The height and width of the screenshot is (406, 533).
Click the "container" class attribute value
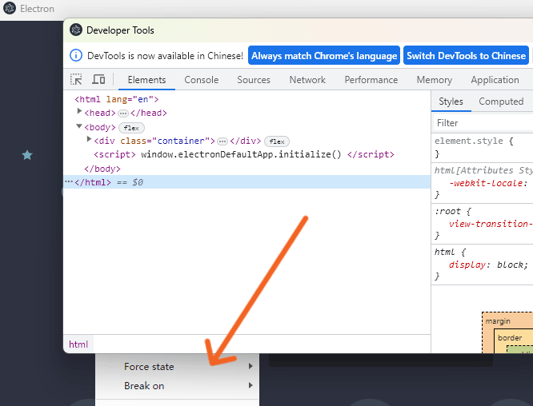tap(181, 141)
